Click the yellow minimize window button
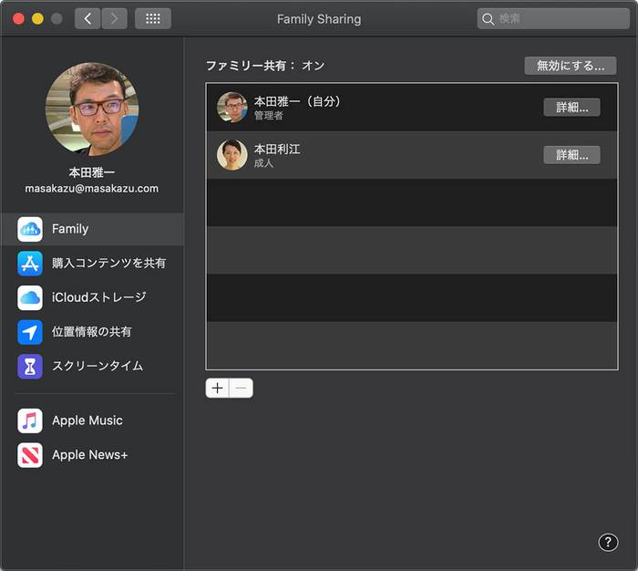The image size is (638, 571). 38,19
